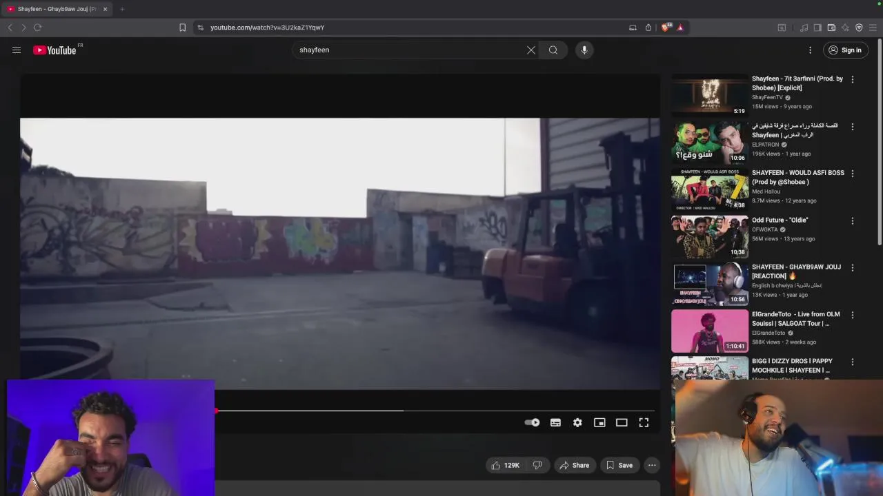The height and width of the screenshot is (496, 883).
Task: Open the Brave VPN shield icon
Action: [859, 28]
